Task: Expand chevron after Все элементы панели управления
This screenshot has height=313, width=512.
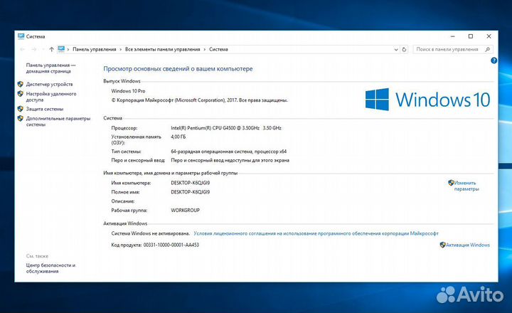Action: click(205, 50)
